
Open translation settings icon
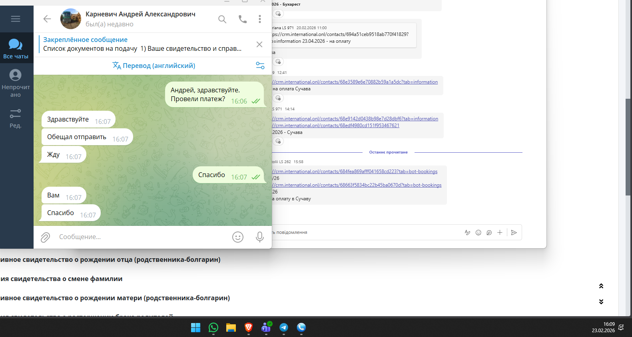260,66
